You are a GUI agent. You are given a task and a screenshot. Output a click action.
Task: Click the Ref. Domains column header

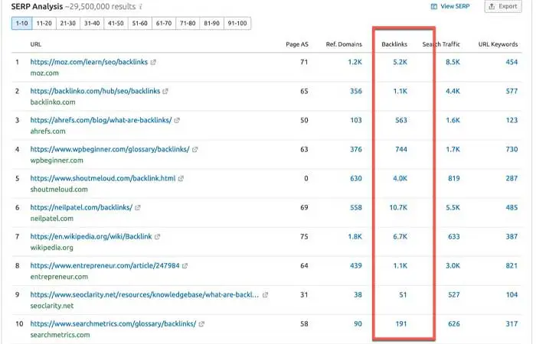pyautogui.click(x=344, y=44)
